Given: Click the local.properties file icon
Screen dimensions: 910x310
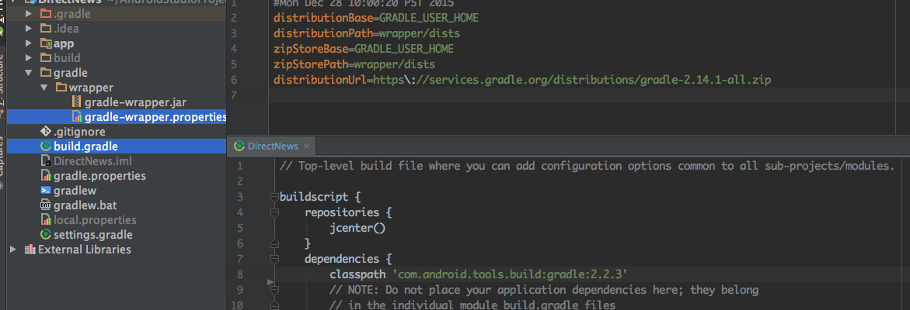Looking at the screenshot, I should coord(45,220).
